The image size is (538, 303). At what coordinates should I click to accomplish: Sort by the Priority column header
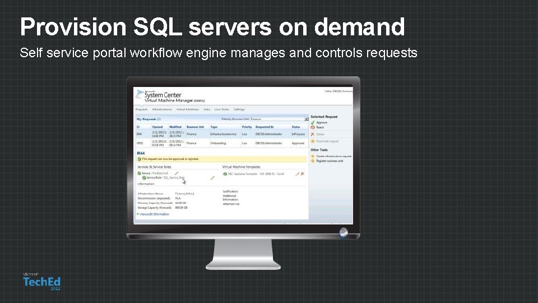[247, 127]
